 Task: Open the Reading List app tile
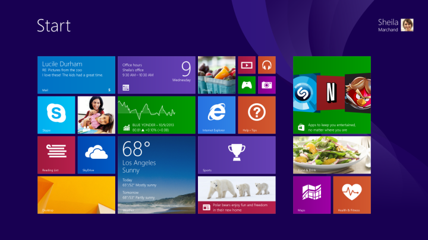click(56, 155)
